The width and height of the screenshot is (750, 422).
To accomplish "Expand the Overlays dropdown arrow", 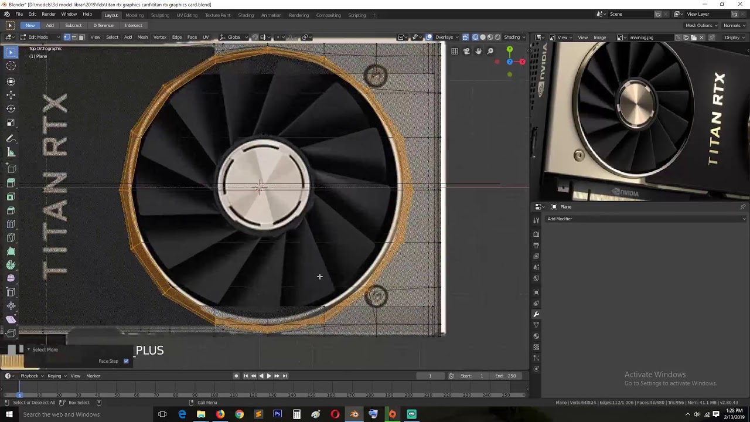I will coord(458,37).
